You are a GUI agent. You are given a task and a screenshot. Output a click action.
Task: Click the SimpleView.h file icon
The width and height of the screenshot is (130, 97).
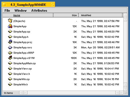[x=10, y=74]
